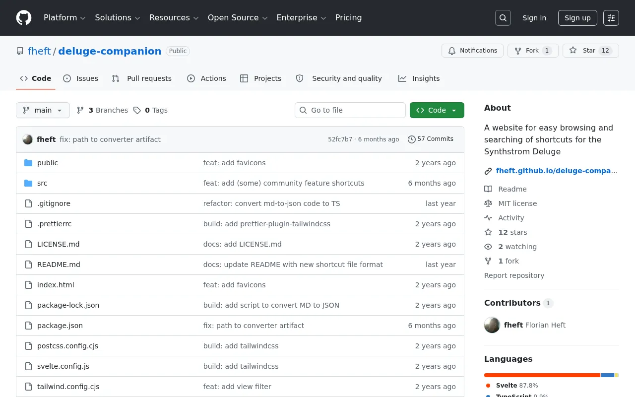
Task: Click the watching eye icon
Action: [x=488, y=247]
